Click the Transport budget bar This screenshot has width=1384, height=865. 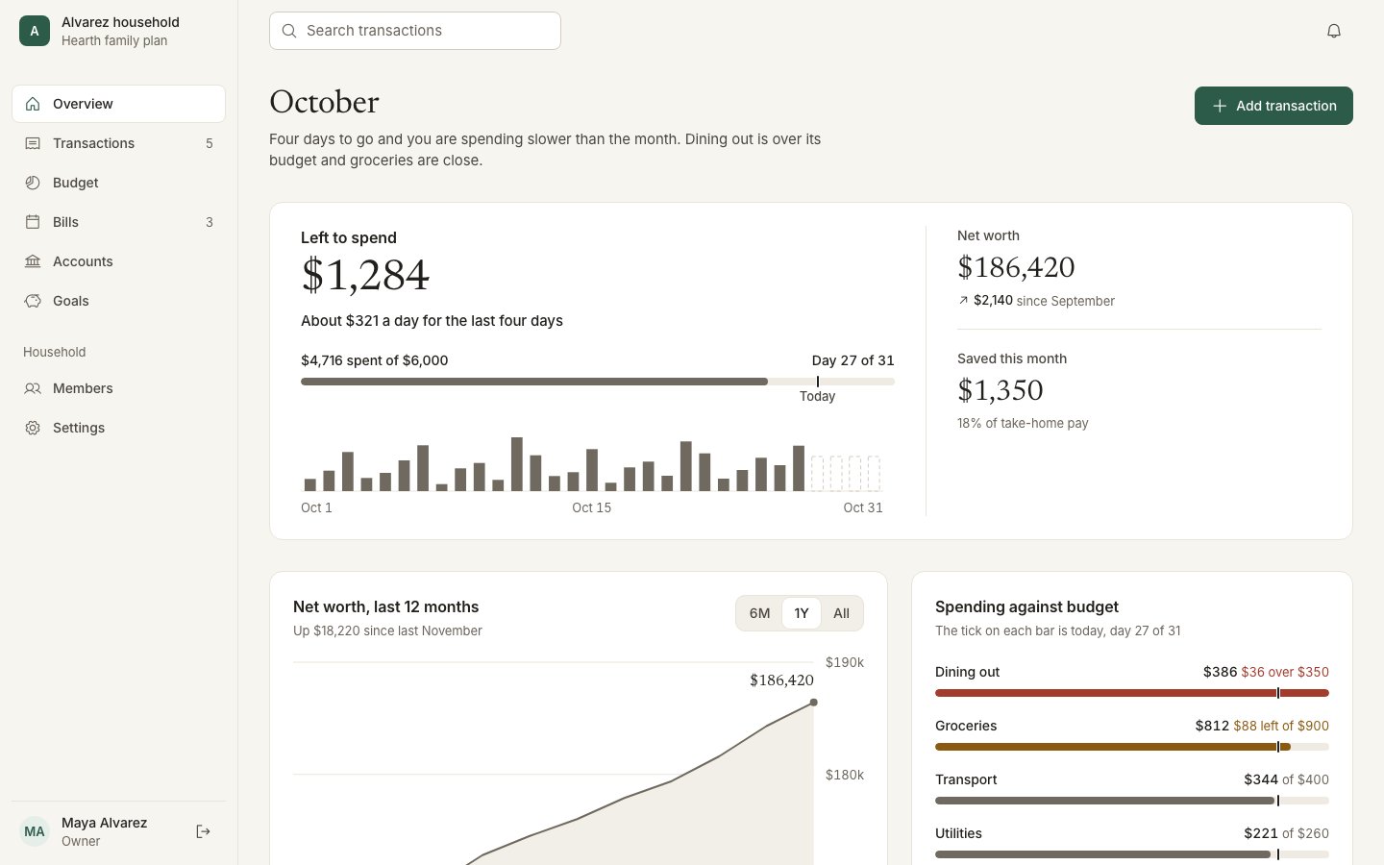[x=1132, y=801]
